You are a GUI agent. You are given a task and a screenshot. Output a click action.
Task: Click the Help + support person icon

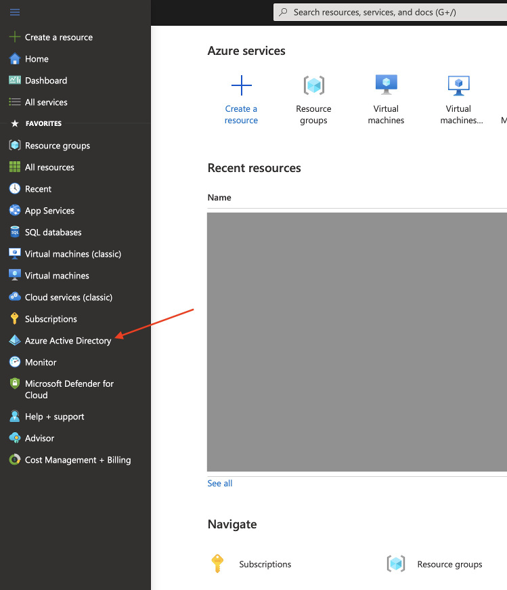click(x=15, y=416)
